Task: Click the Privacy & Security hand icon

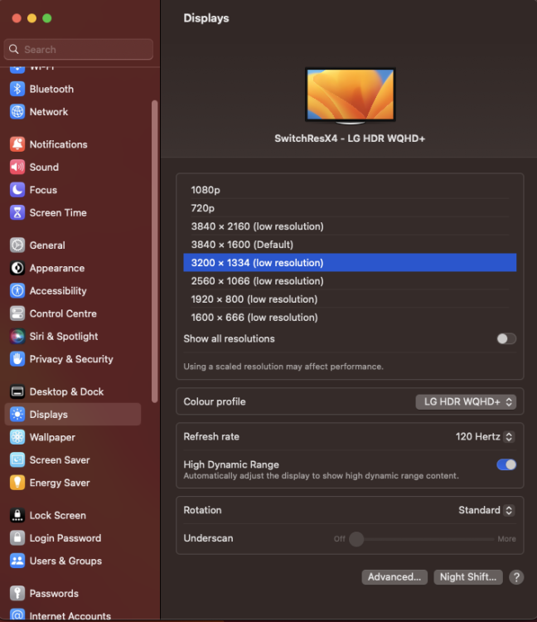Action: [17, 359]
